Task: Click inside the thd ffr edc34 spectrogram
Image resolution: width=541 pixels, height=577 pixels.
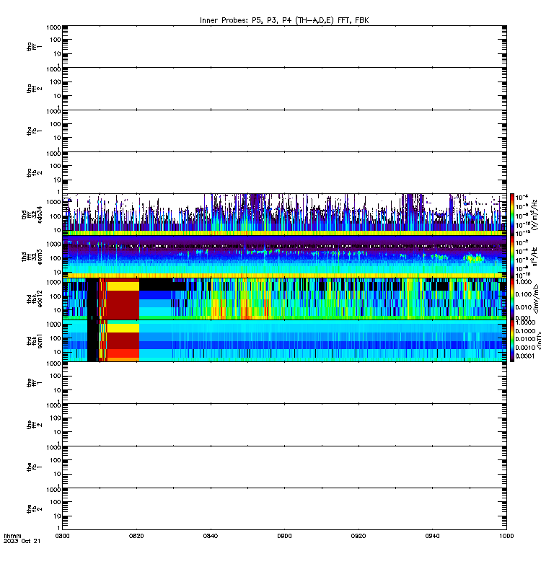Action: tap(284, 214)
